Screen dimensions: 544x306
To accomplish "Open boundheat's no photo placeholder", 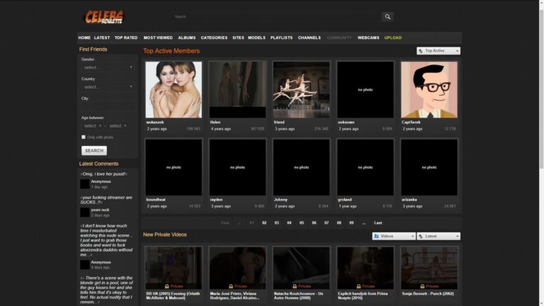I will [174, 167].
